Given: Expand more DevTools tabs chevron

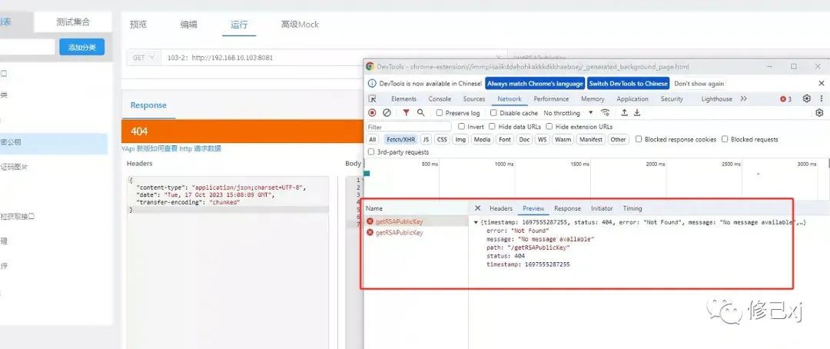Looking at the screenshot, I should point(744,99).
